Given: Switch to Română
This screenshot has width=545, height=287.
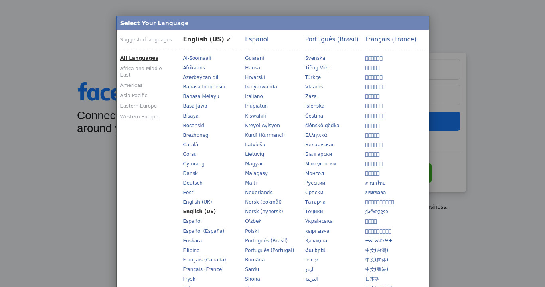Looking at the screenshot, I should click(x=255, y=260).
